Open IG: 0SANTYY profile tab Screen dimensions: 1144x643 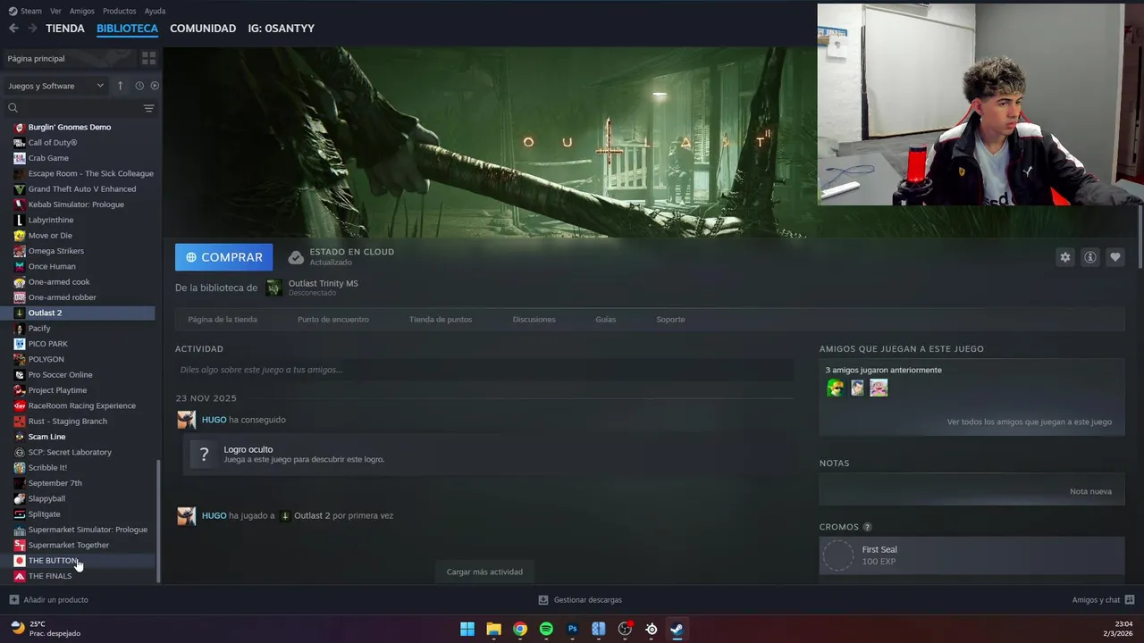(282, 29)
